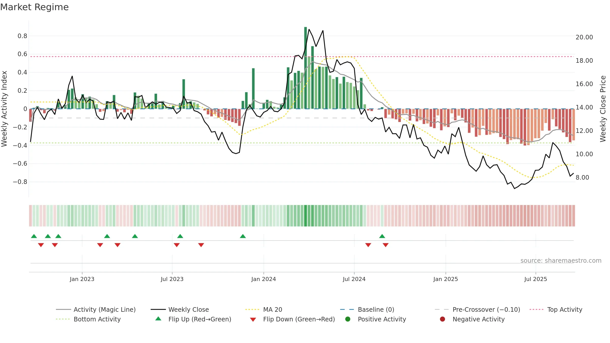Click the Flip Up triangle just before Jan 2024
610x343 pixels.
[x=243, y=236]
